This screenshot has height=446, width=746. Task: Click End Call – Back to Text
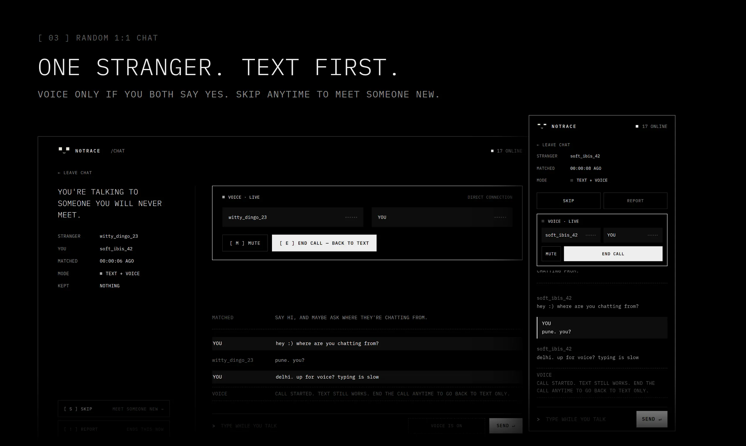point(324,243)
